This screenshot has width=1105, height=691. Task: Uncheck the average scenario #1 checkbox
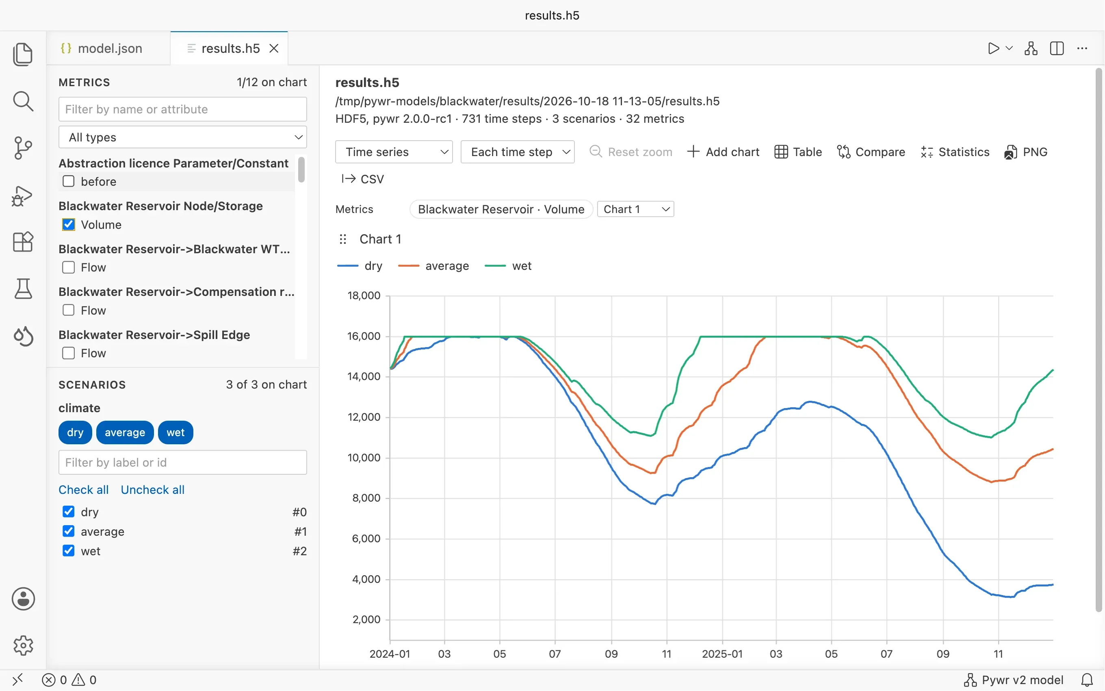(69, 531)
